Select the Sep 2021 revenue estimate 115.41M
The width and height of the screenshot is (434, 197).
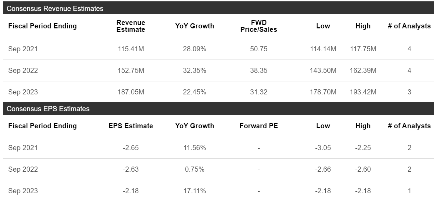(x=131, y=49)
